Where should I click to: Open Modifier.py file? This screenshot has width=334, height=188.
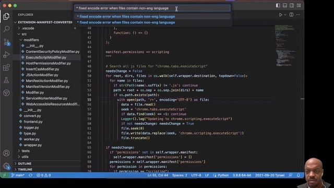[x=35, y=92]
